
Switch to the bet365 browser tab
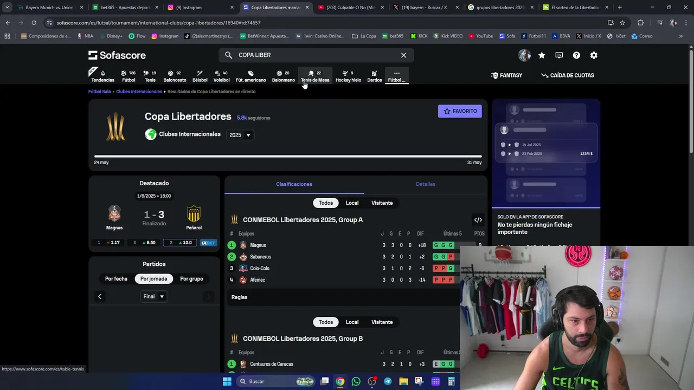pos(124,8)
